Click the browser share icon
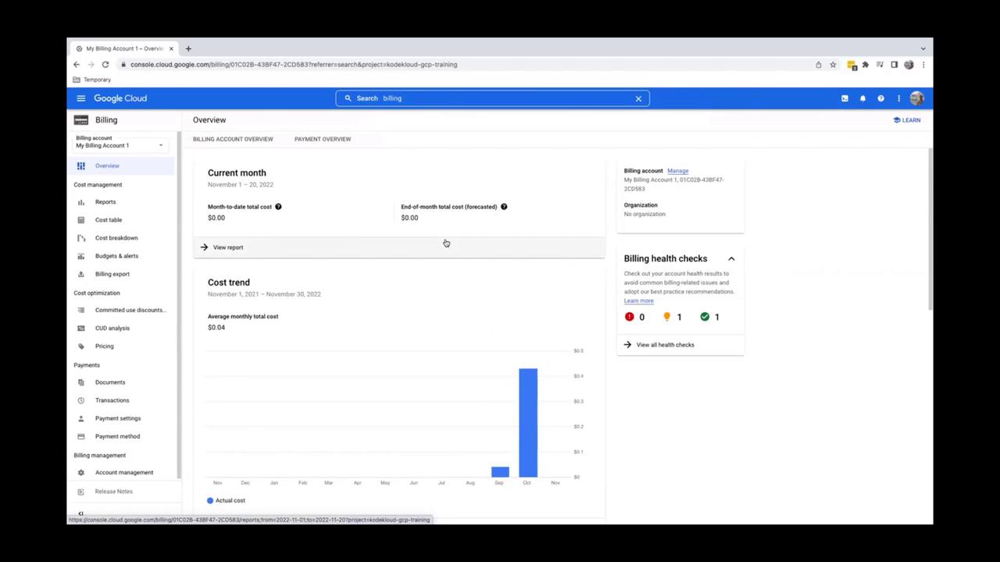 [819, 65]
